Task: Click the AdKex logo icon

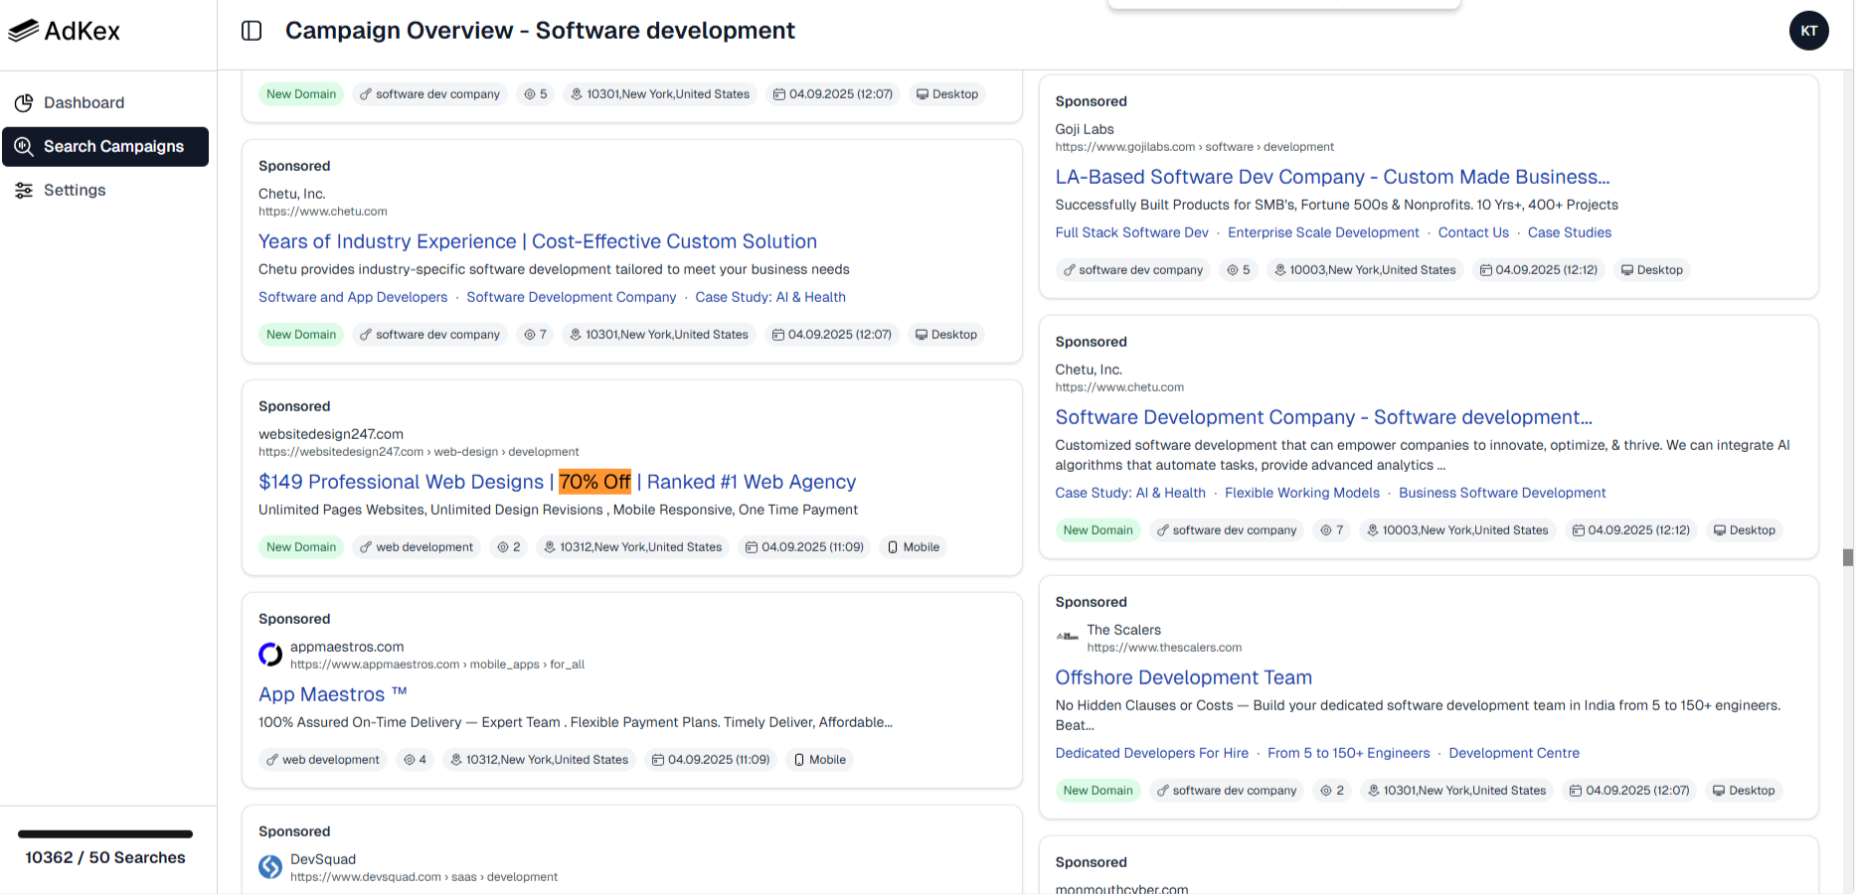Action: click(x=24, y=31)
